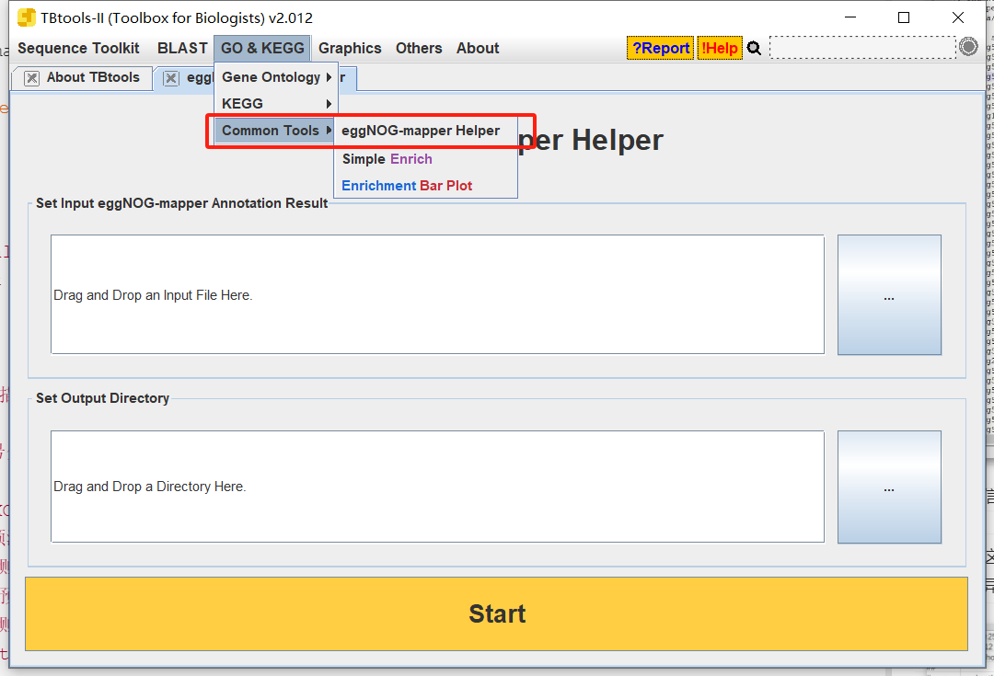Click the ?Report button

(x=660, y=49)
